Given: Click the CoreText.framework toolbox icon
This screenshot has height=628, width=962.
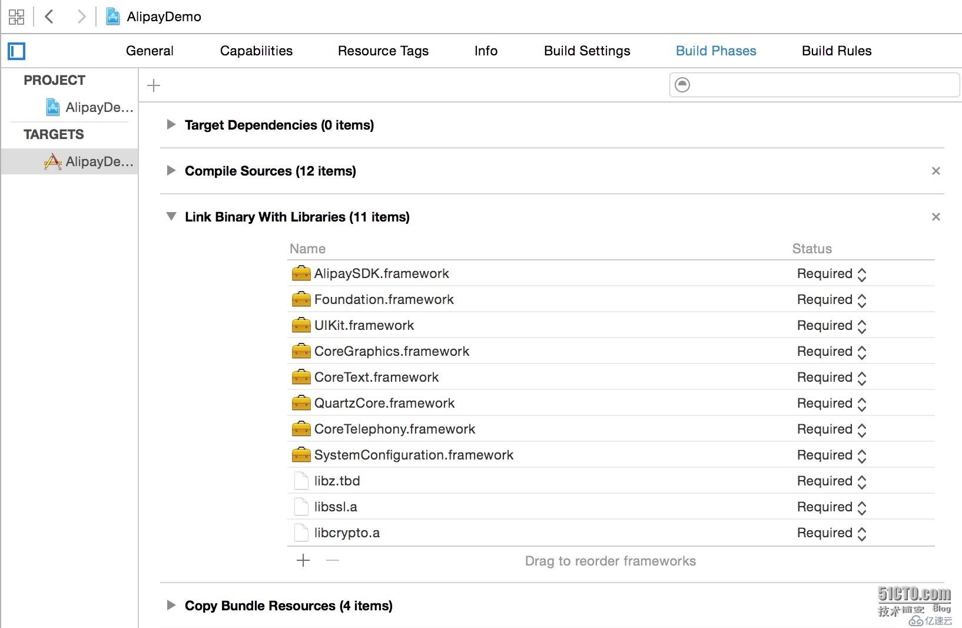Looking at the screenshot, I should click(x=301, y=377).
